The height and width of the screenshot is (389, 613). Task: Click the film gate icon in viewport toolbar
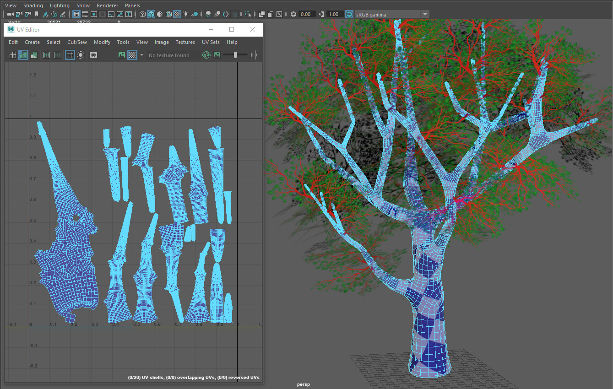(x=85, y=14)
